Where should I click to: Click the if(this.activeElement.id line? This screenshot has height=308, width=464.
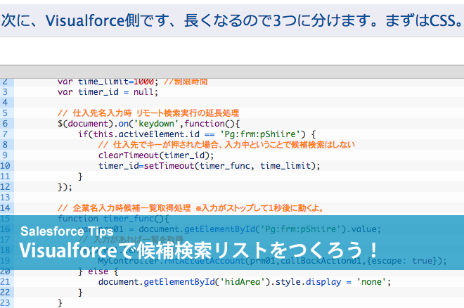click(197, 134)
